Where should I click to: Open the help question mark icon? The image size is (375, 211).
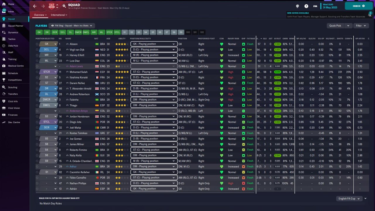[x=306, y=6]
